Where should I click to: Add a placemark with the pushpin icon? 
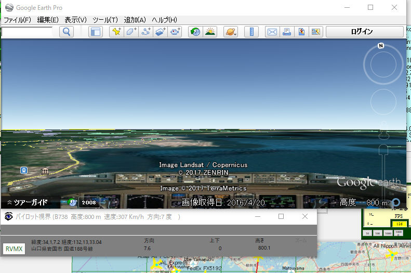click(x=116, y=32)
